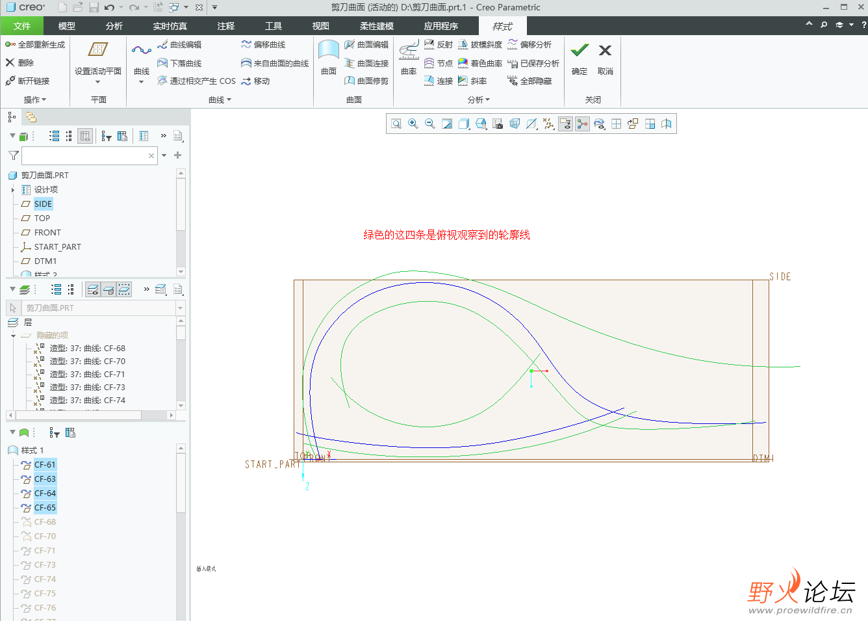Switch to the 分析 ribbon tab
The image size is (868, 621).
pos(114,26)
